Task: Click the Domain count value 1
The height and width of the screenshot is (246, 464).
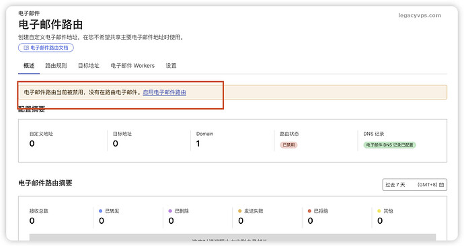Action: [198, 144]
